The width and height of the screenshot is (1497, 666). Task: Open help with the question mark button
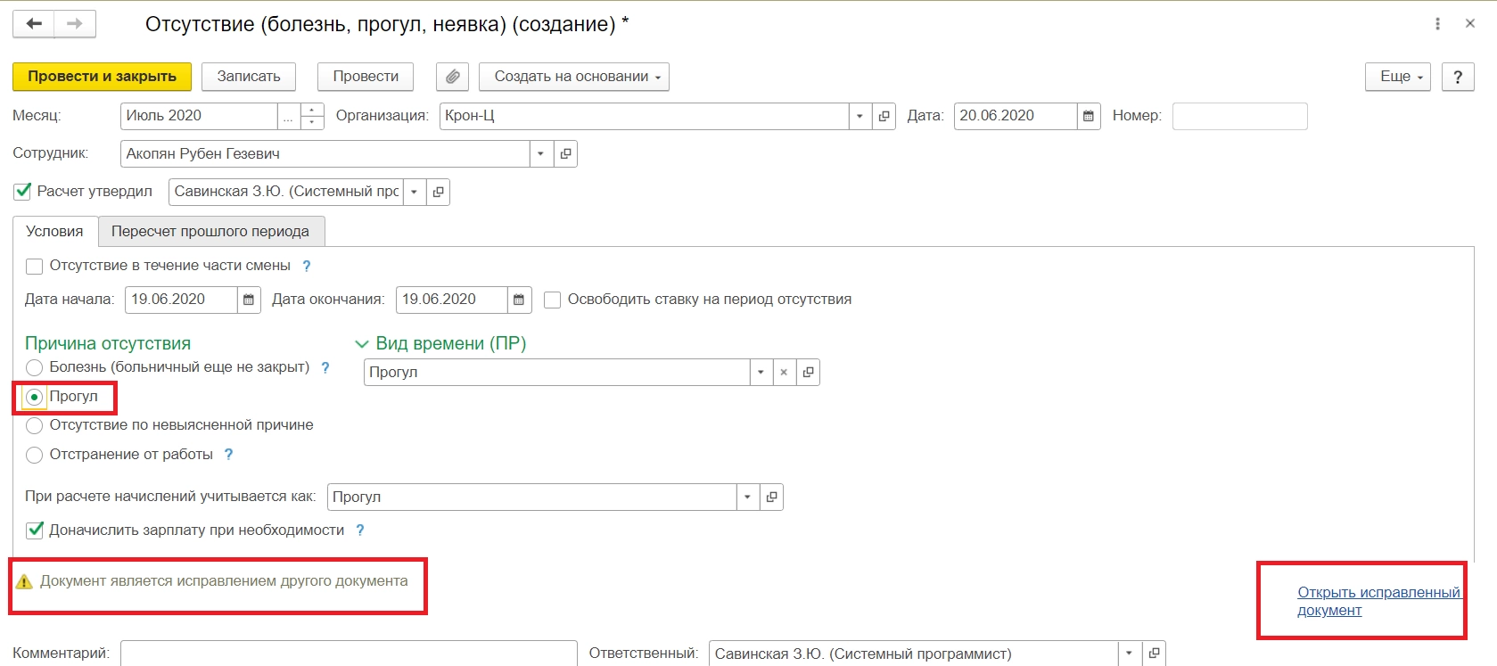coord(1458,77)
